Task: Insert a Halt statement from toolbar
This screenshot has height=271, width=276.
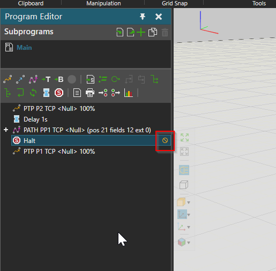Action: tap(59, 93)
